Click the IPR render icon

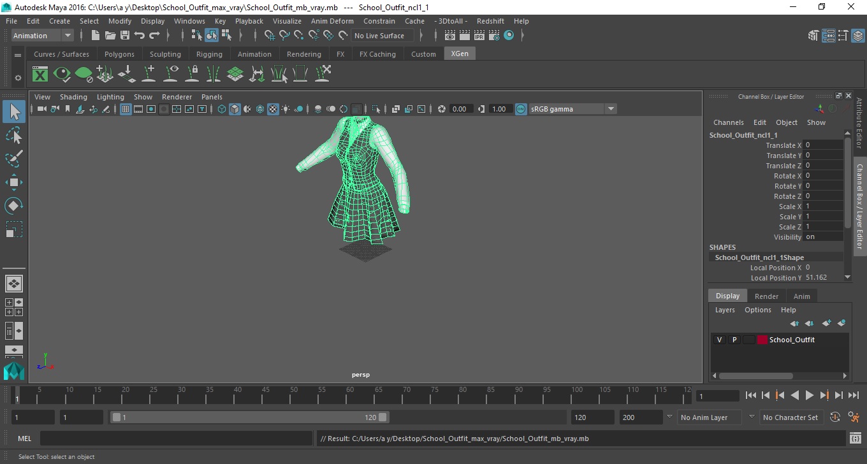479,36
